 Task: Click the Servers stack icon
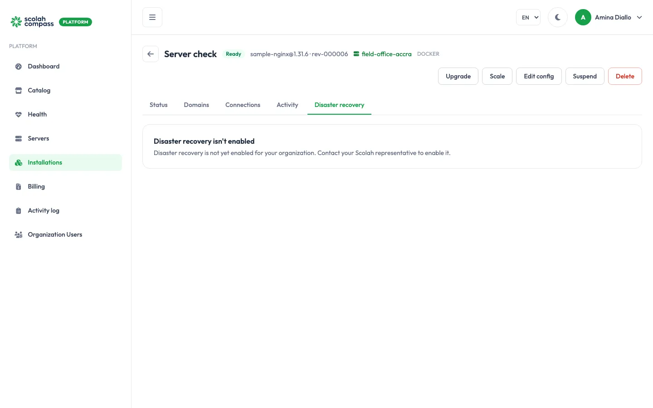tap(19, 139)
